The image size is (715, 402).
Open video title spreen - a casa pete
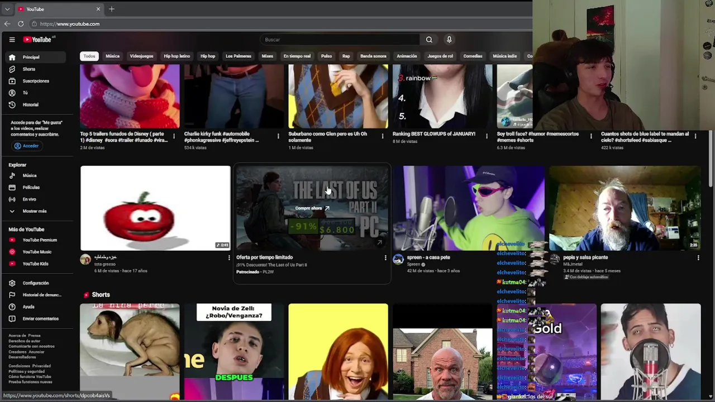click(428, 257)
